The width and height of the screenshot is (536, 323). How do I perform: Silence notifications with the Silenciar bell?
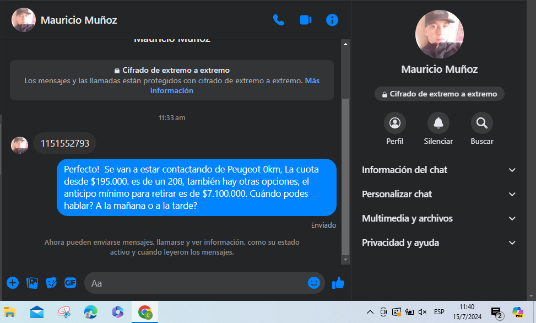click(438, 123)
